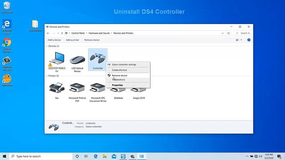Go up one folder level arrow
The image size is (285, 160).
click(x=62, y=33)
